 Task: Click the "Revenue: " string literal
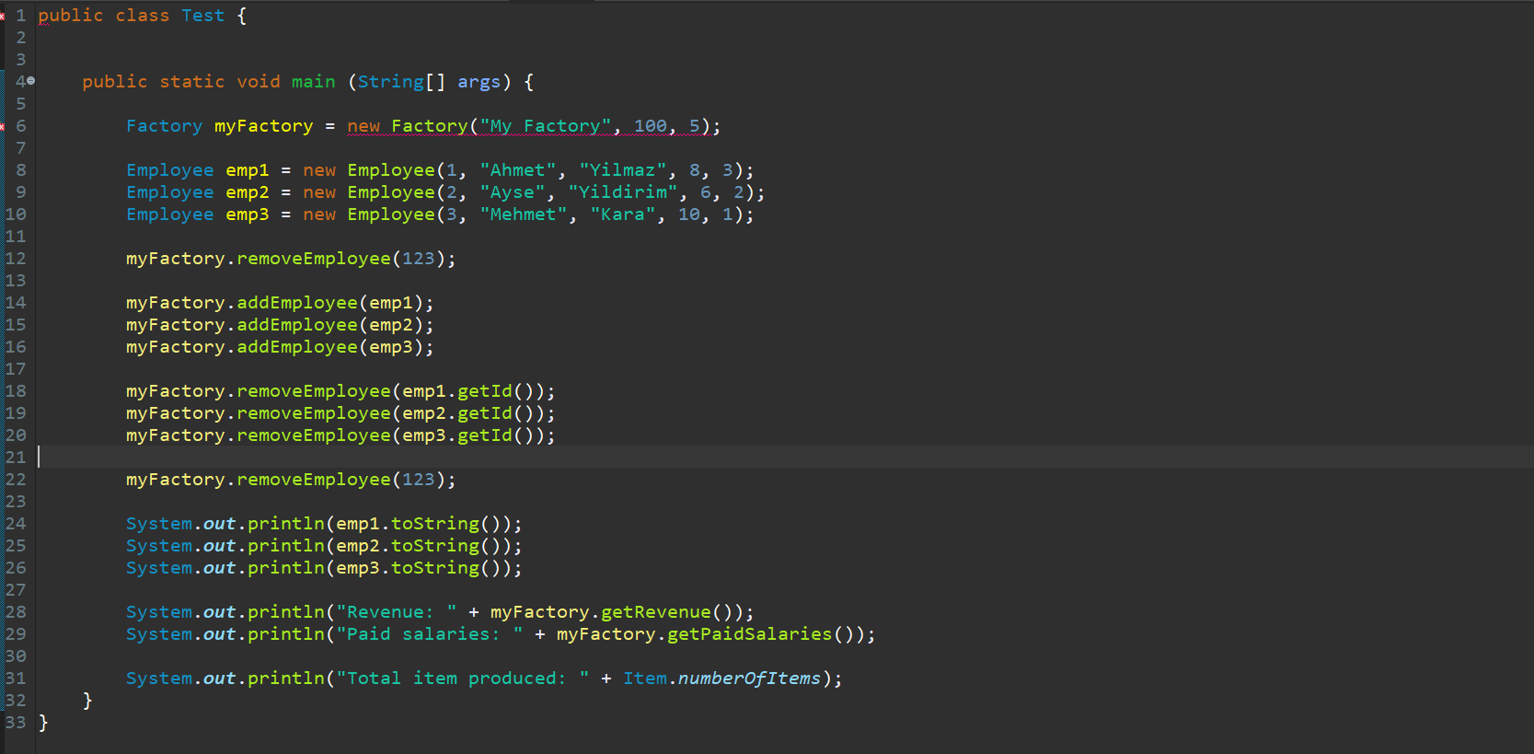[x=397, y=612]
